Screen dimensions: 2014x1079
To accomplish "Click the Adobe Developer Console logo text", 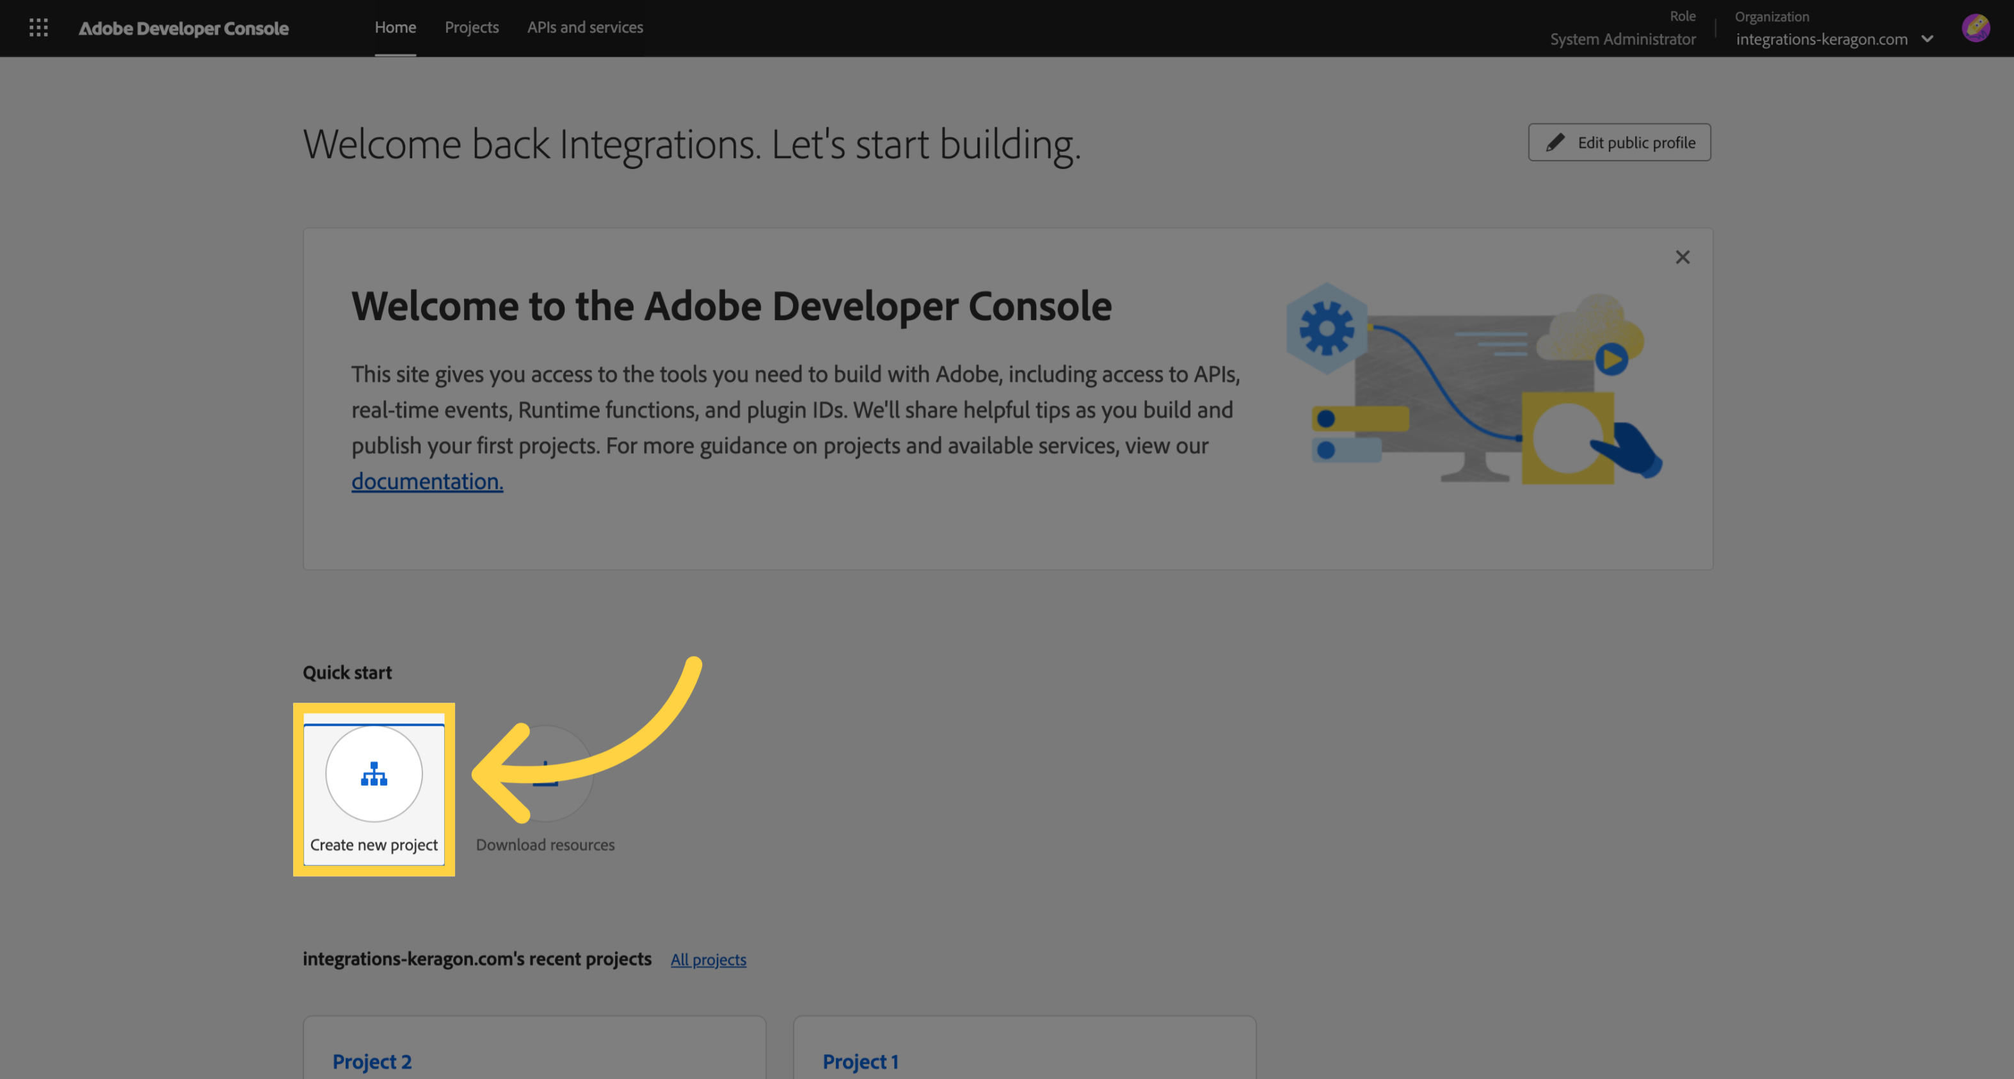I will [184, 28].
